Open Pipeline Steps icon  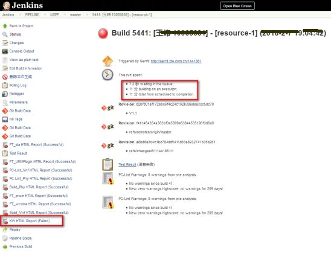pos(5,239)
